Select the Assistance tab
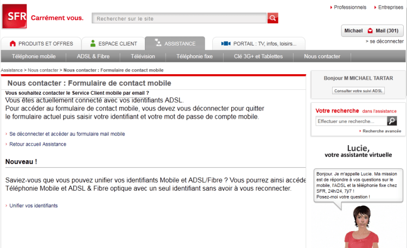 [x=175, y=43]
